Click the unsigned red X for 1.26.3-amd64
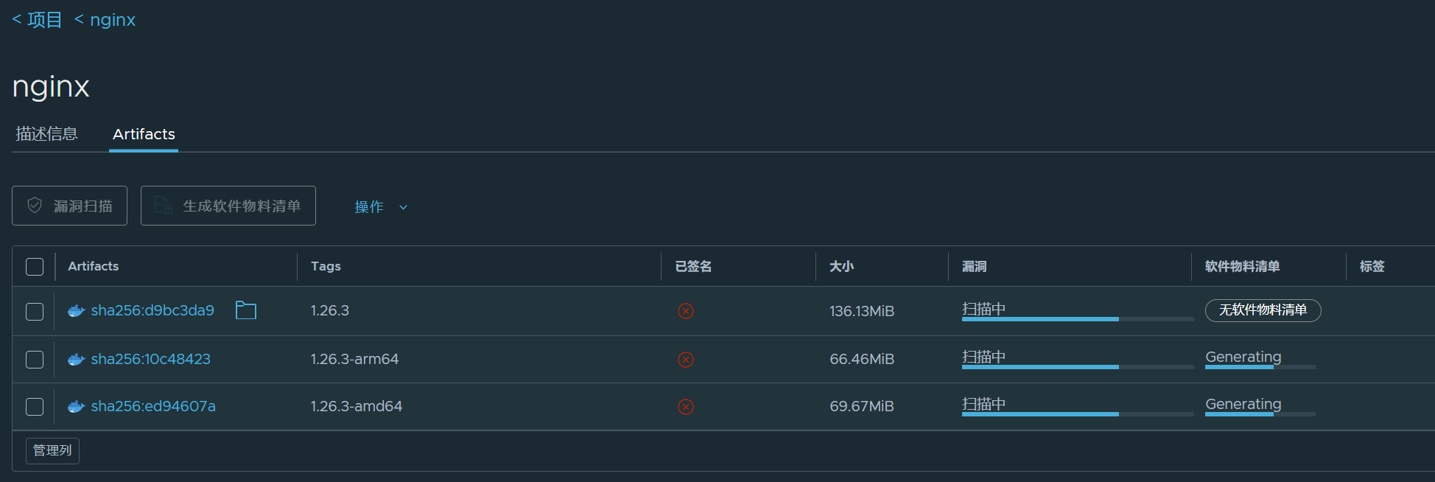This screenshot has width=1435, height=482. [x=686, y=407]
